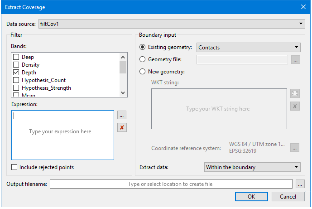Screen dimensions: 312x209
Task: Click in the Expression text box
Action: (62, 135)
